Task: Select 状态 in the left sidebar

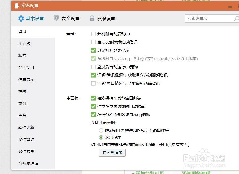Action: (33, 56)
